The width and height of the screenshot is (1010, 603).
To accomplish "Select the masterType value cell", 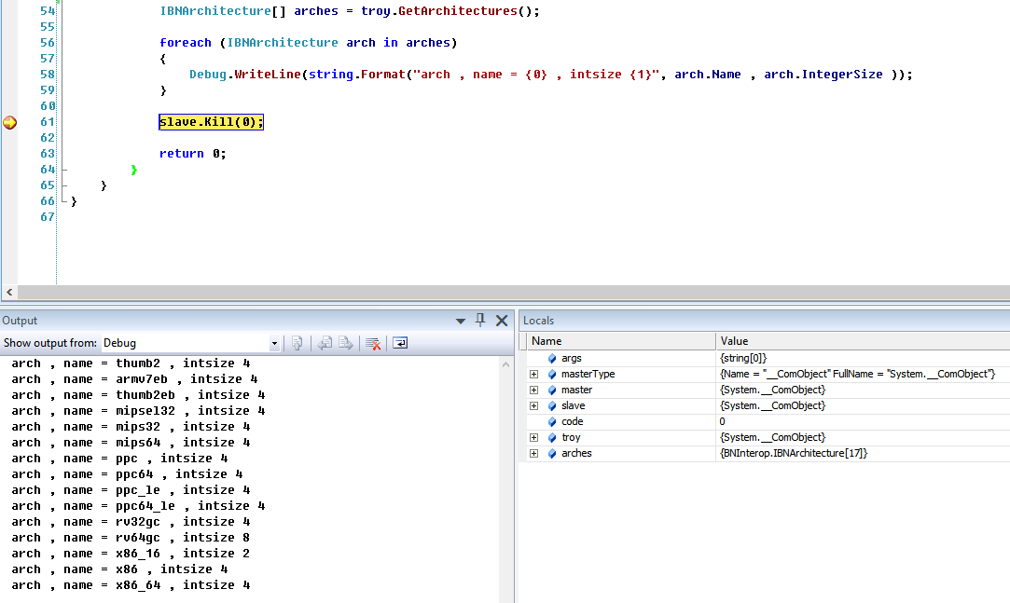I will 864,374.
